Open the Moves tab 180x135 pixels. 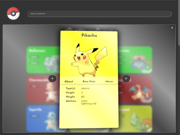click(109, 81)
